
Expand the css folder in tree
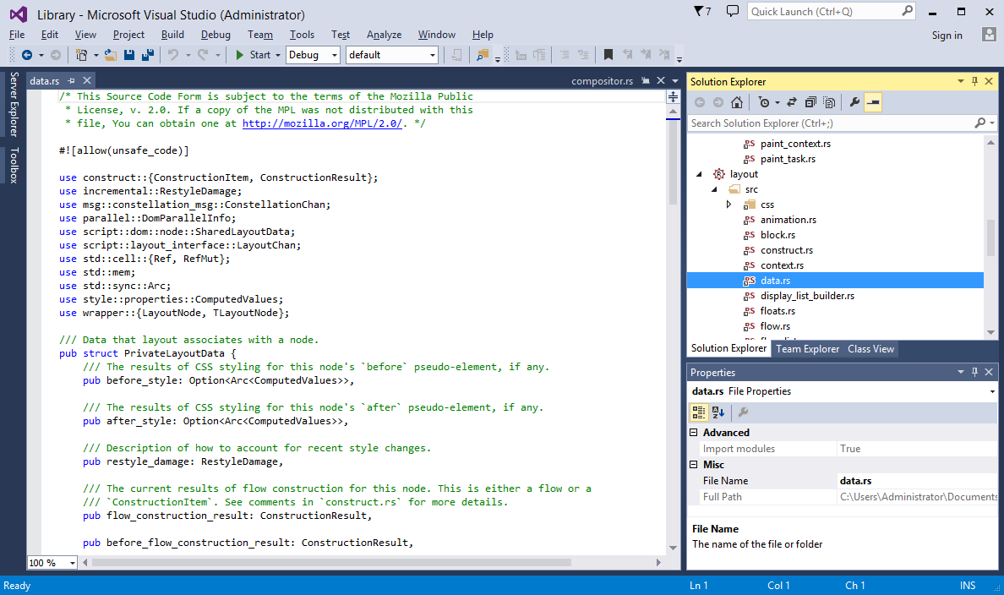pyautogui.click(x=728, y=205)
